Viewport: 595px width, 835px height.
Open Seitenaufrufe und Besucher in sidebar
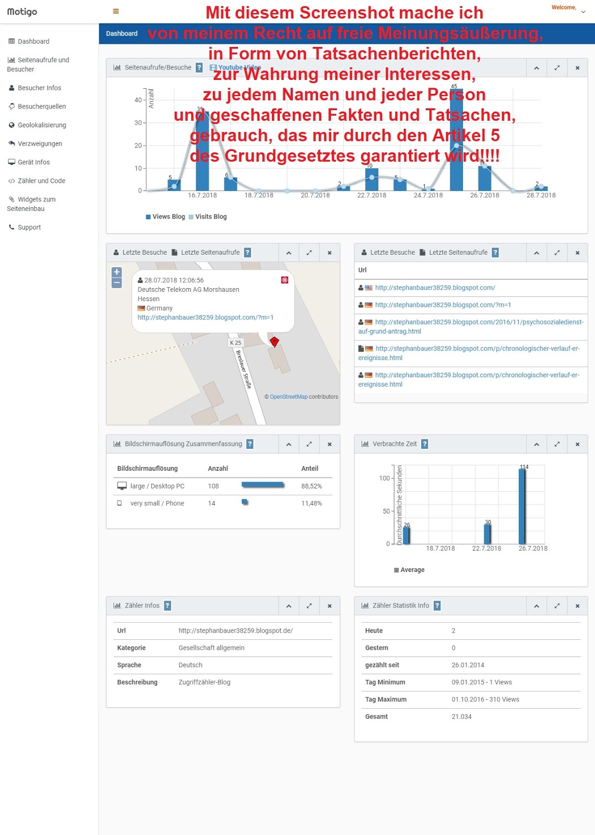tap(38, 65)
